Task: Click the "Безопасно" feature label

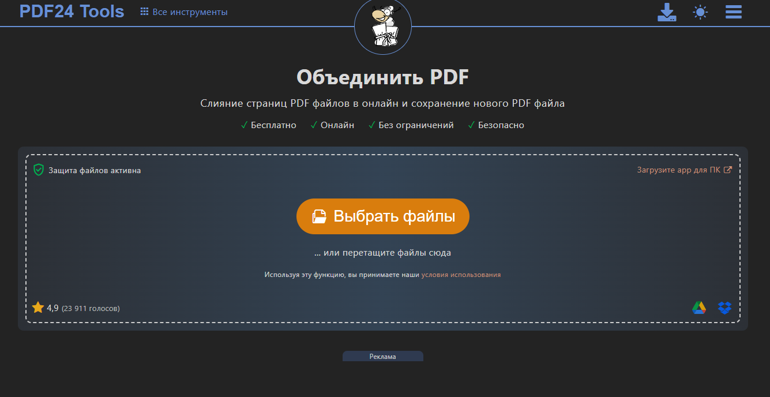Action: (501, 125)
